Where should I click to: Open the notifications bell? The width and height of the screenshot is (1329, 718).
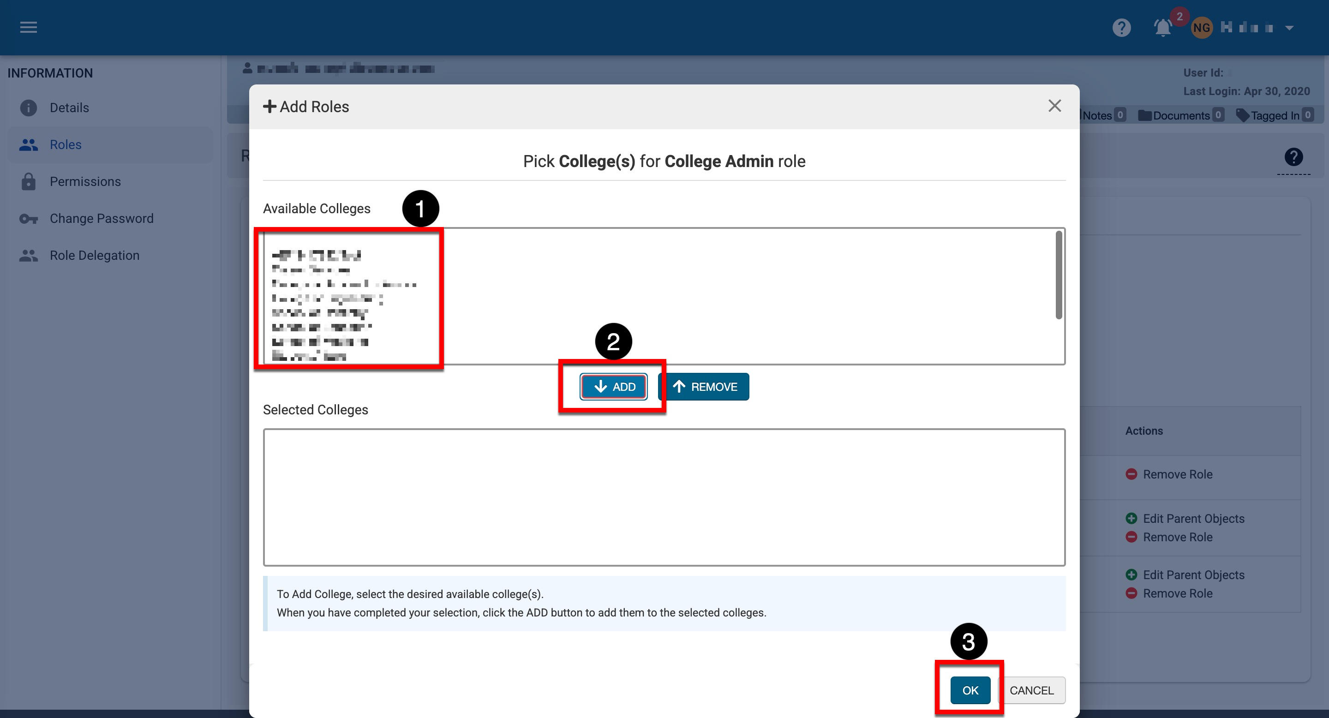(1162, 27)
